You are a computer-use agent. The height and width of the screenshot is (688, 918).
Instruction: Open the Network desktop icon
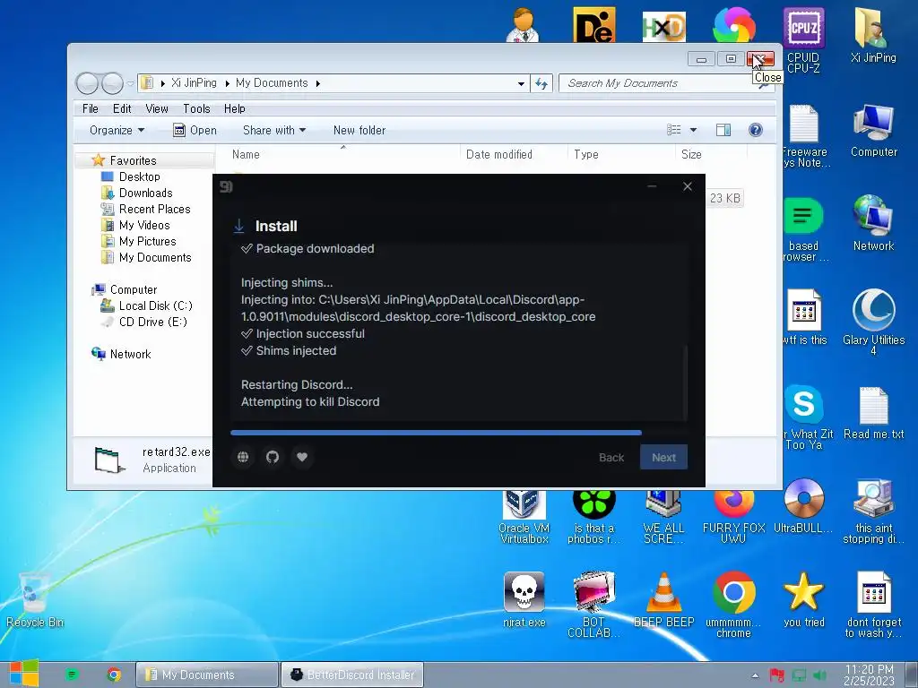point(873,223)
